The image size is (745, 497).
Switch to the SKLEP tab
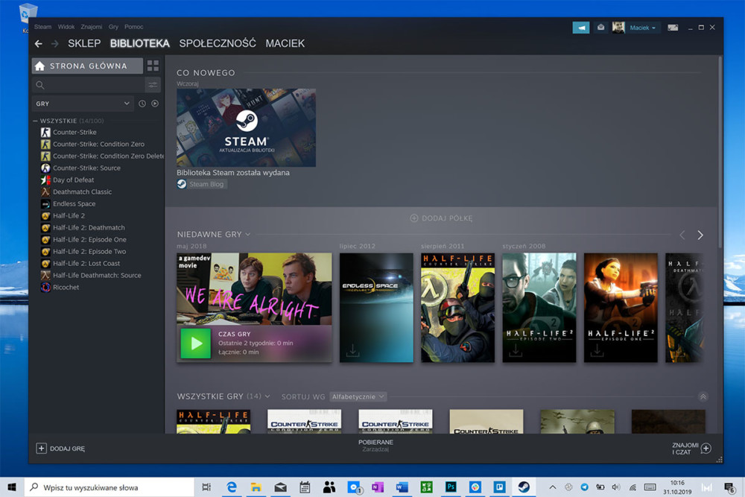tap(84, 43)
